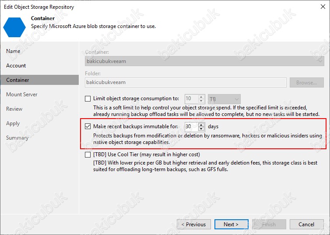Click the Browse... button
The width and height of the screenshot is (330, 235).
(x=307, y=82)
